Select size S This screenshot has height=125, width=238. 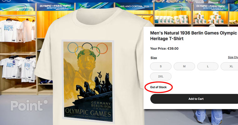tap(161, 66)
